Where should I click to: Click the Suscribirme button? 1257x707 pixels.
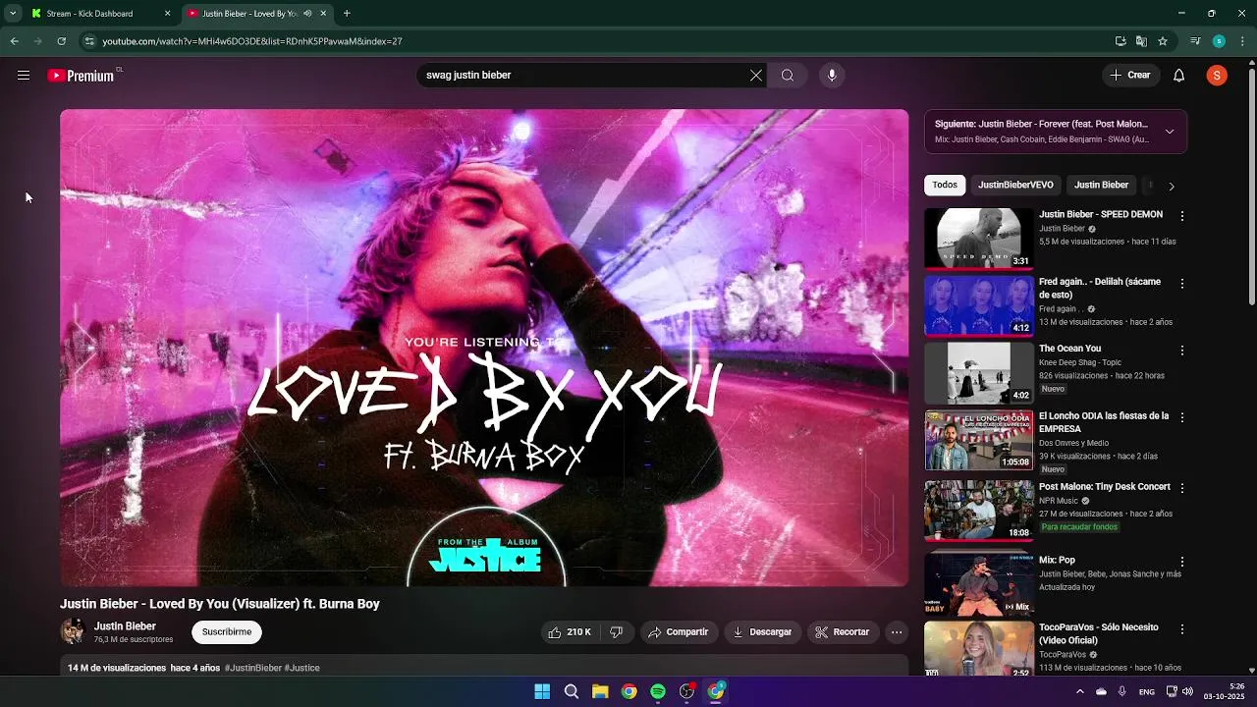point(227,632)
